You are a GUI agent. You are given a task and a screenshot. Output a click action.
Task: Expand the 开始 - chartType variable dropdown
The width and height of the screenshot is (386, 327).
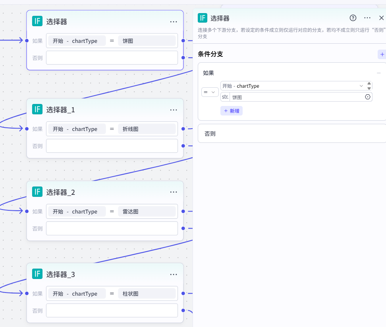coord(361,86)
